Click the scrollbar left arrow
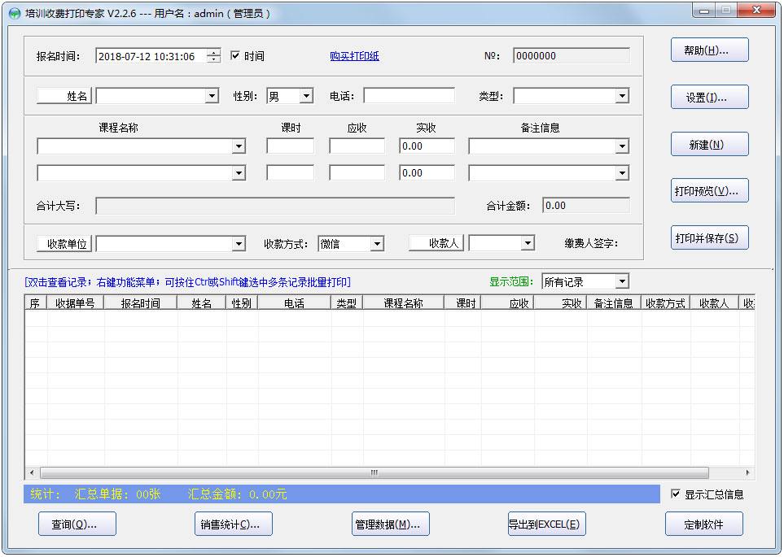Image resolution: width=784 pixels, height=557 pixels. pos(32,472)
